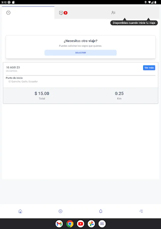The height and width of the screenshot is (229, 161).
Task: Launch Gmail from the dock
Action: point(59,224)
